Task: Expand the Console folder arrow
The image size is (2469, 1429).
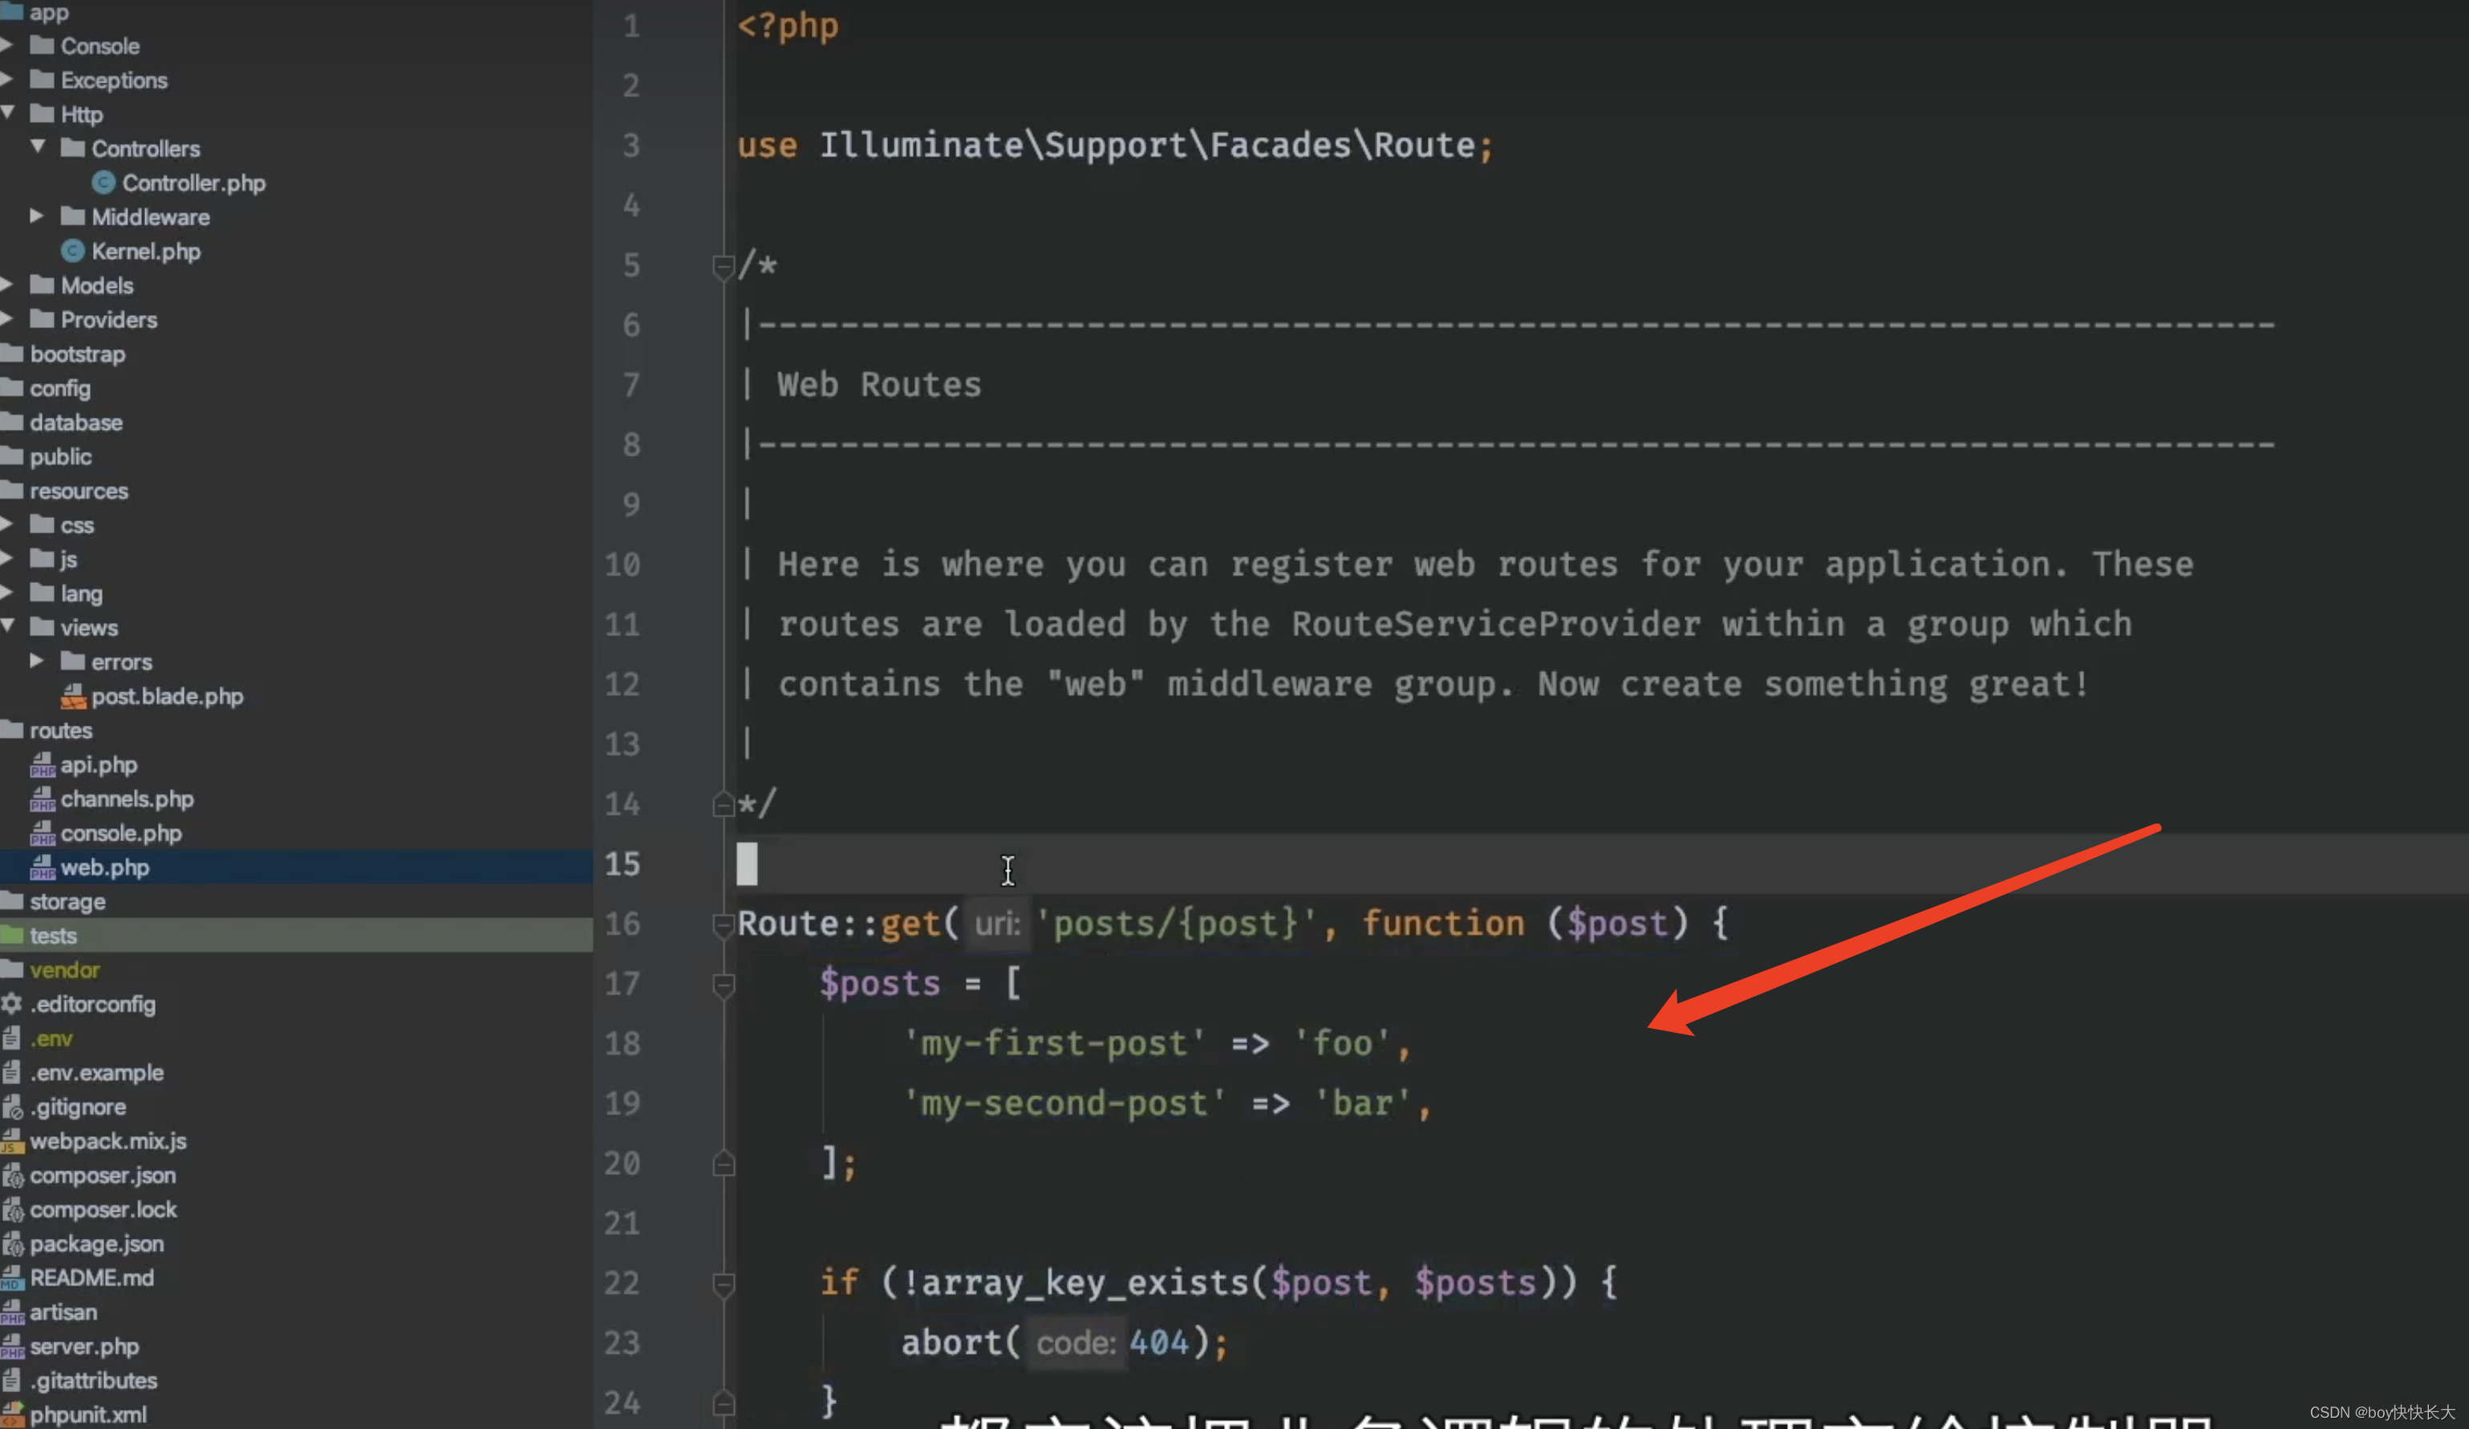Action: (7, 45)
